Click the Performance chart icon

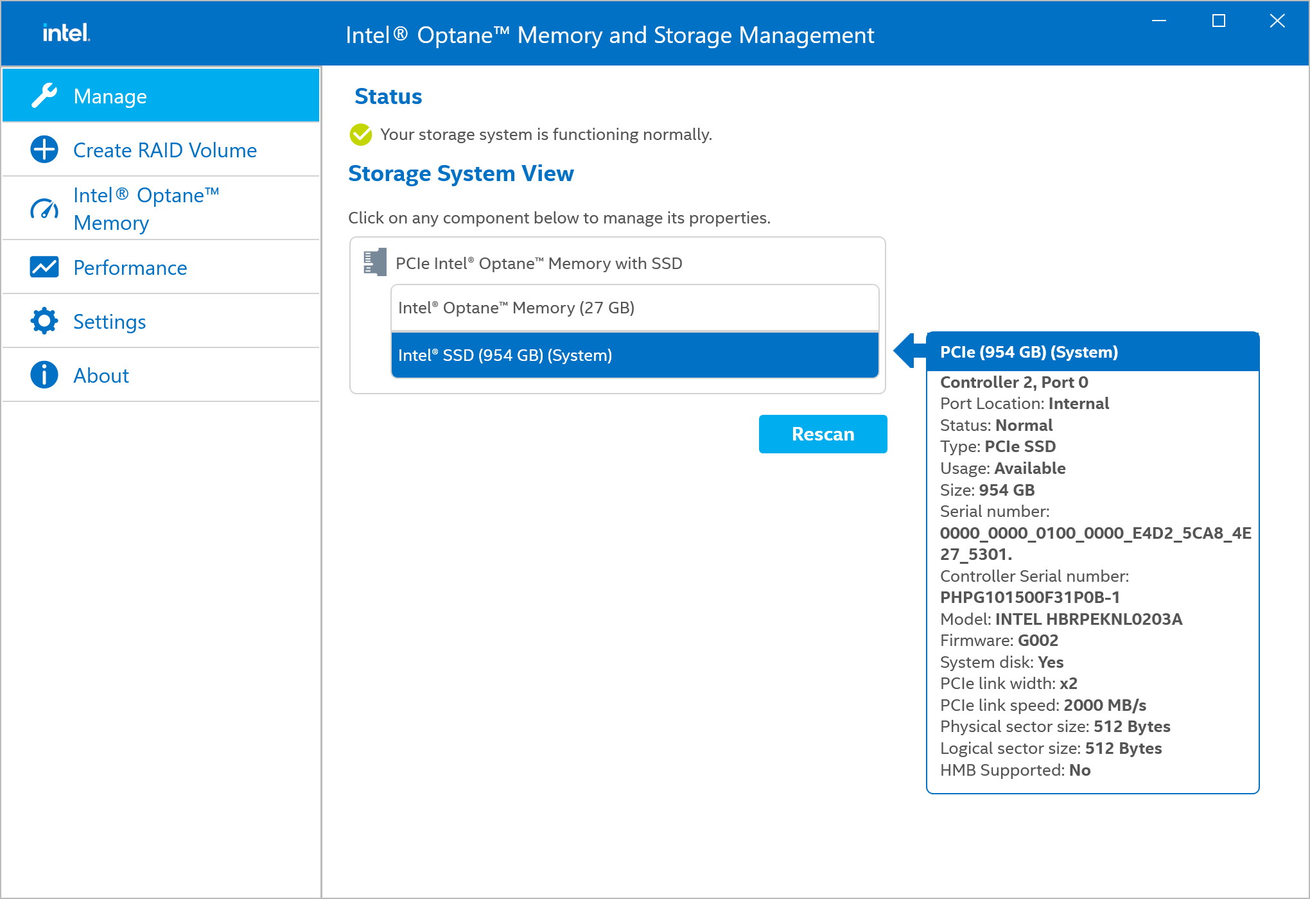44,267
